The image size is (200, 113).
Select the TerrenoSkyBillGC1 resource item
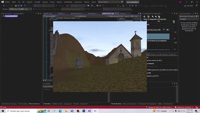pos(11,16)
